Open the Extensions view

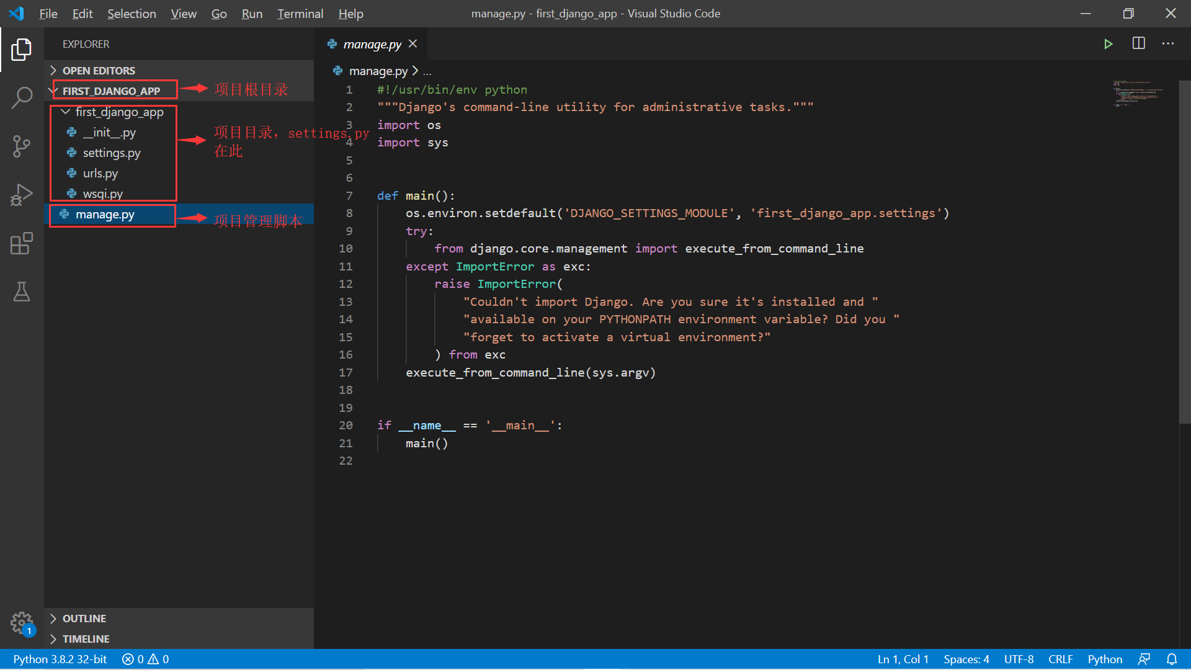[22, 243]
